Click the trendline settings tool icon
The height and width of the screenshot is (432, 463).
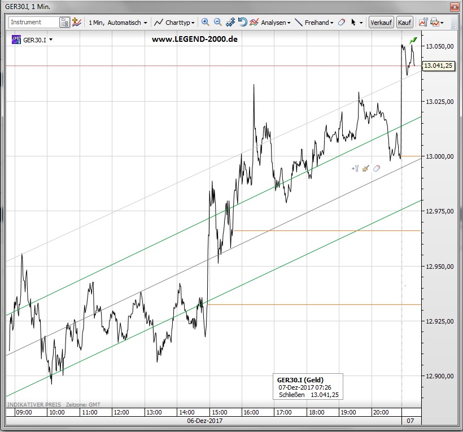click(355, 168)
